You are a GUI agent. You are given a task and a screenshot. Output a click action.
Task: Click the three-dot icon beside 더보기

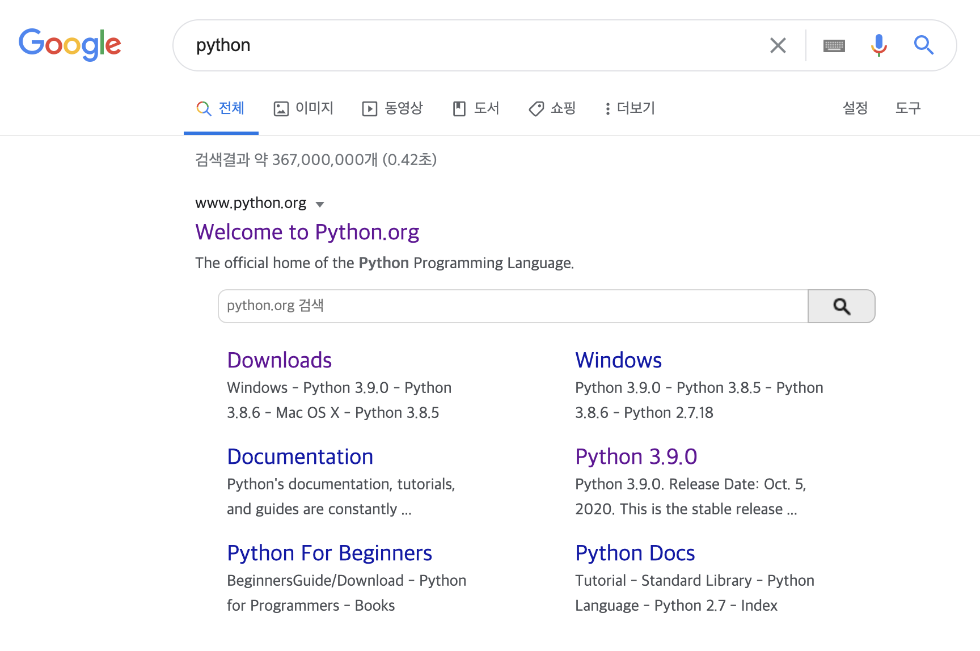(x=607, y=108)
